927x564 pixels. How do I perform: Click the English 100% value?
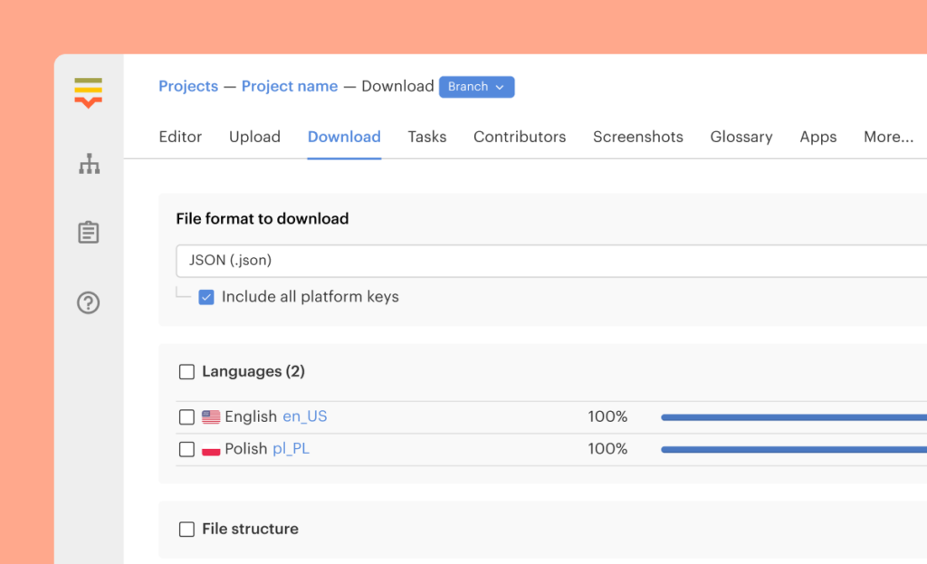607,416
